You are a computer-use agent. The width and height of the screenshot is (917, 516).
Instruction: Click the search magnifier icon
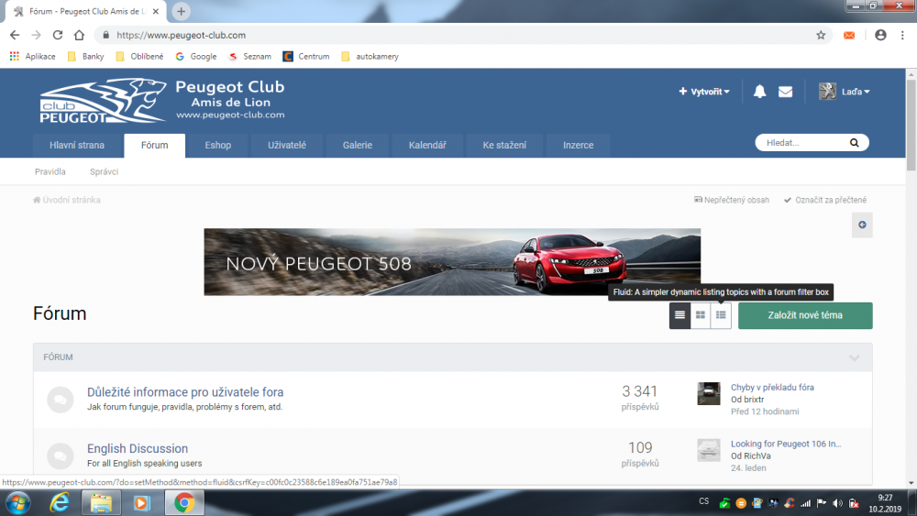(854, 143)
